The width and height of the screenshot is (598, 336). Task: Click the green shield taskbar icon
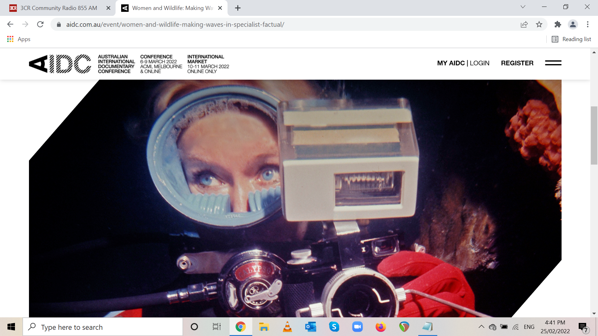[x=404, y=327]
